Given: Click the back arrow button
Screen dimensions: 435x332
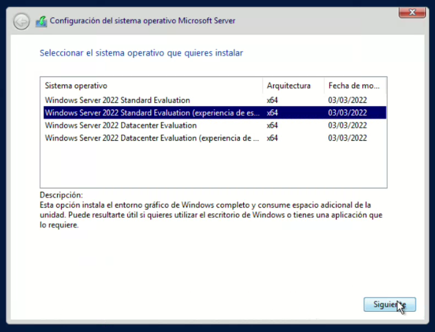Looking at the screenshot, I should pos(21,21).
